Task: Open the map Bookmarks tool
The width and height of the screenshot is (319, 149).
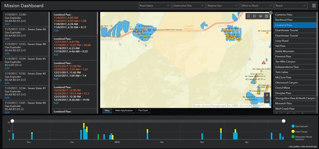Action: 249,16
